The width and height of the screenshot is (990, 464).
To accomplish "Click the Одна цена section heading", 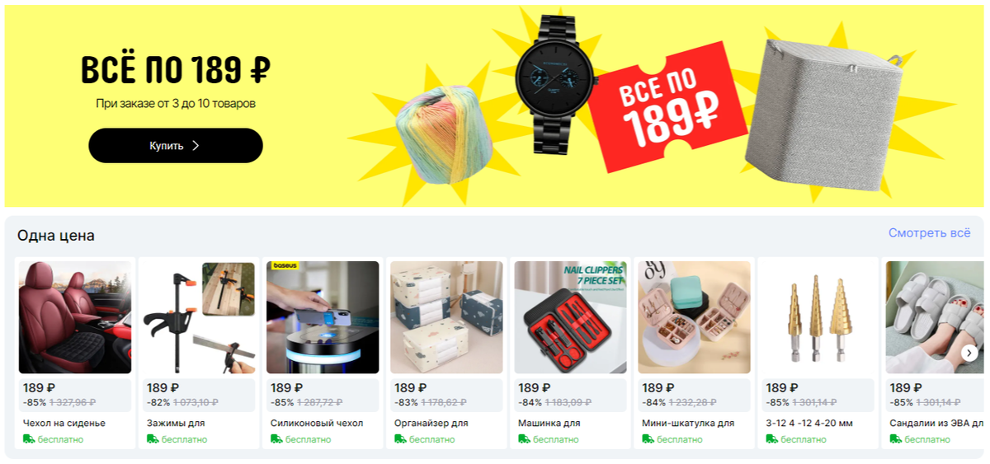I will point(56,236).
